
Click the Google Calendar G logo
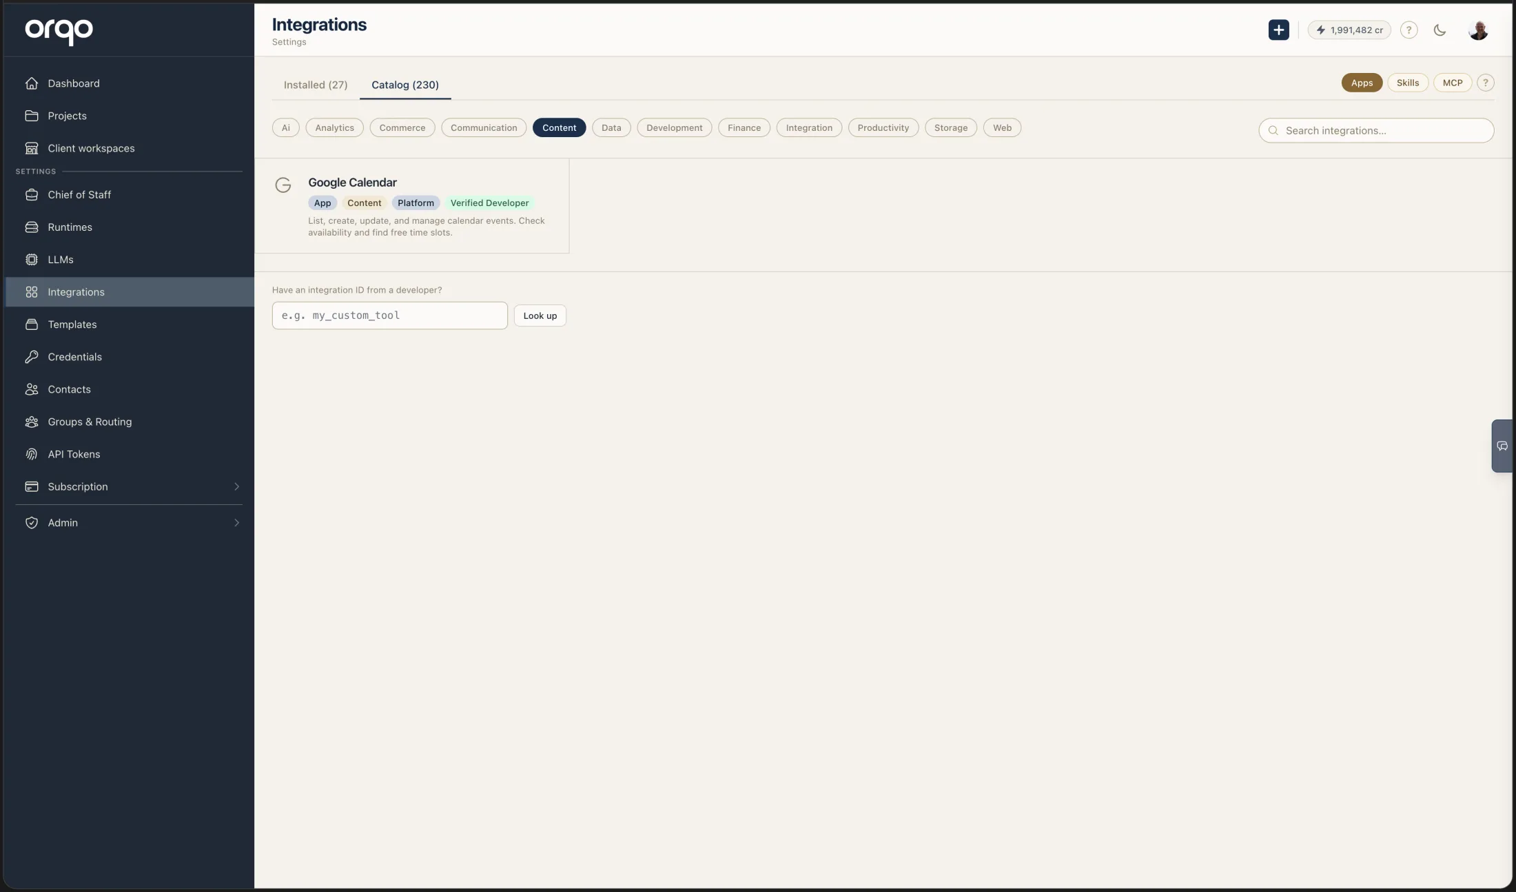283,185
